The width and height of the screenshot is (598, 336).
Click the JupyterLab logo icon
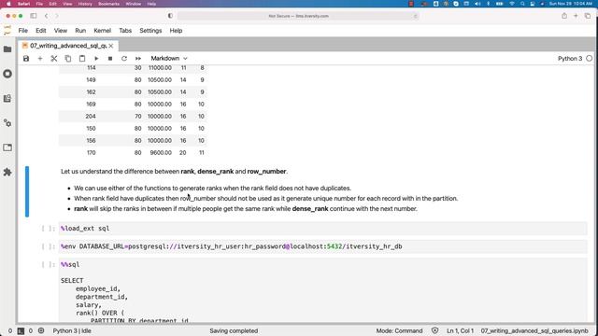pos(7,31)
